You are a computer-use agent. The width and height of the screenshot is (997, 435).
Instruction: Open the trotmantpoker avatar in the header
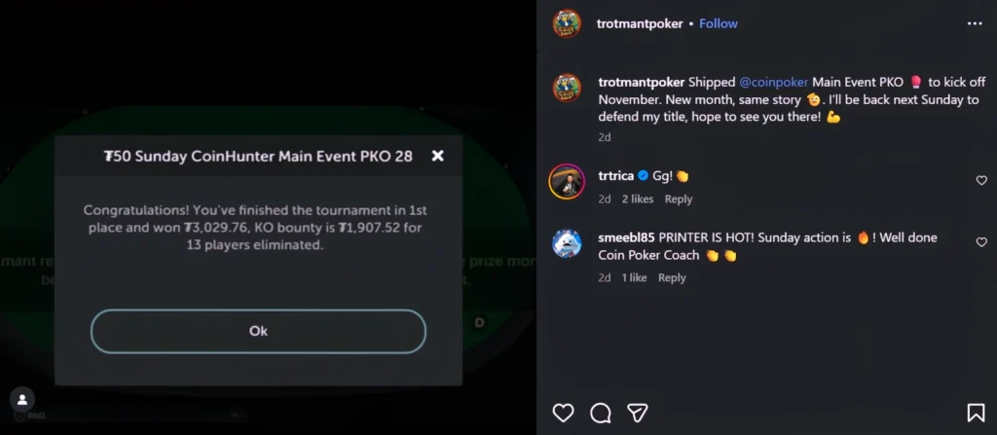[x=567, y=23]
